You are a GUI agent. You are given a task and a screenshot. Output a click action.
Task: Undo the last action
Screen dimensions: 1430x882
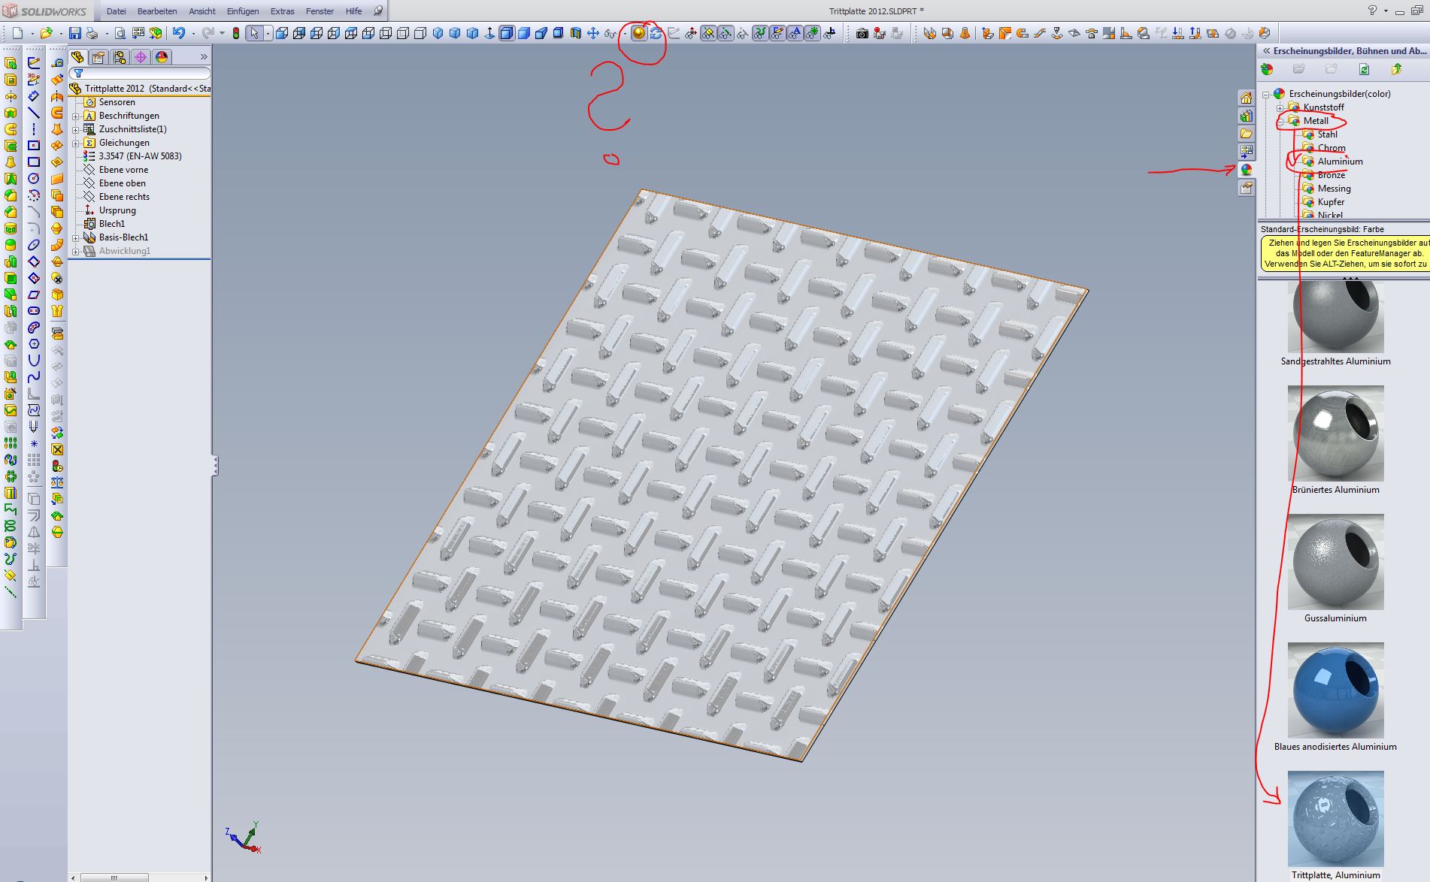click(178, 33)
